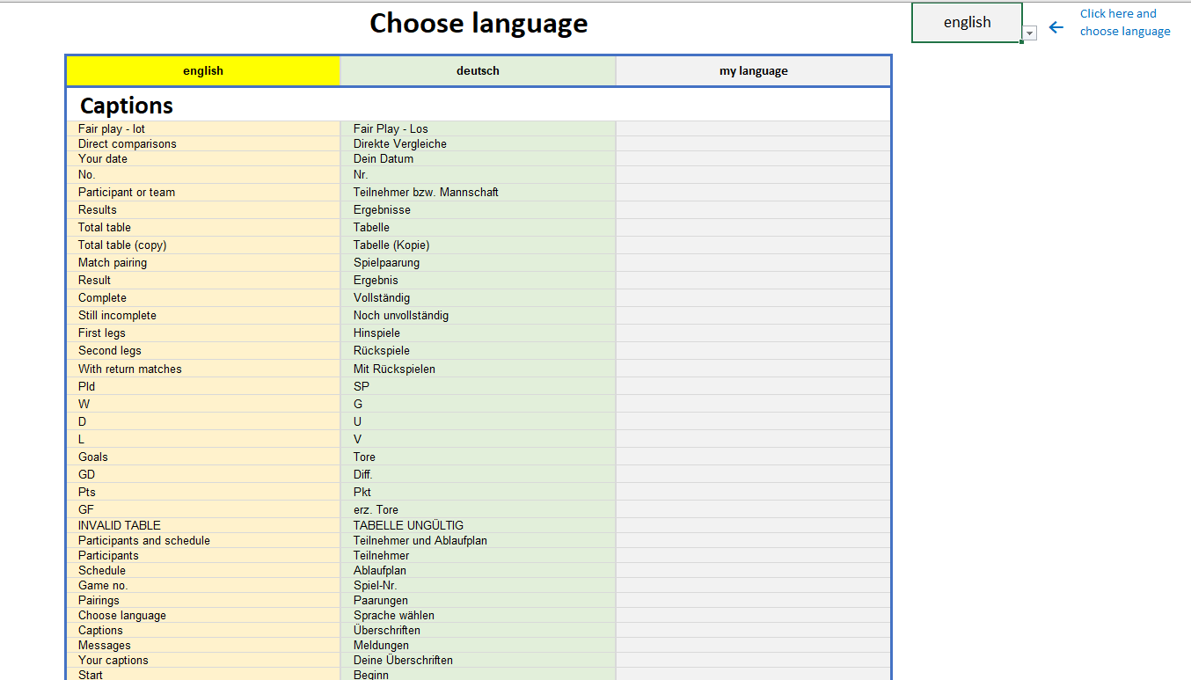Click the my language column header
1191x680 pixels.
[x=753, y=71]
